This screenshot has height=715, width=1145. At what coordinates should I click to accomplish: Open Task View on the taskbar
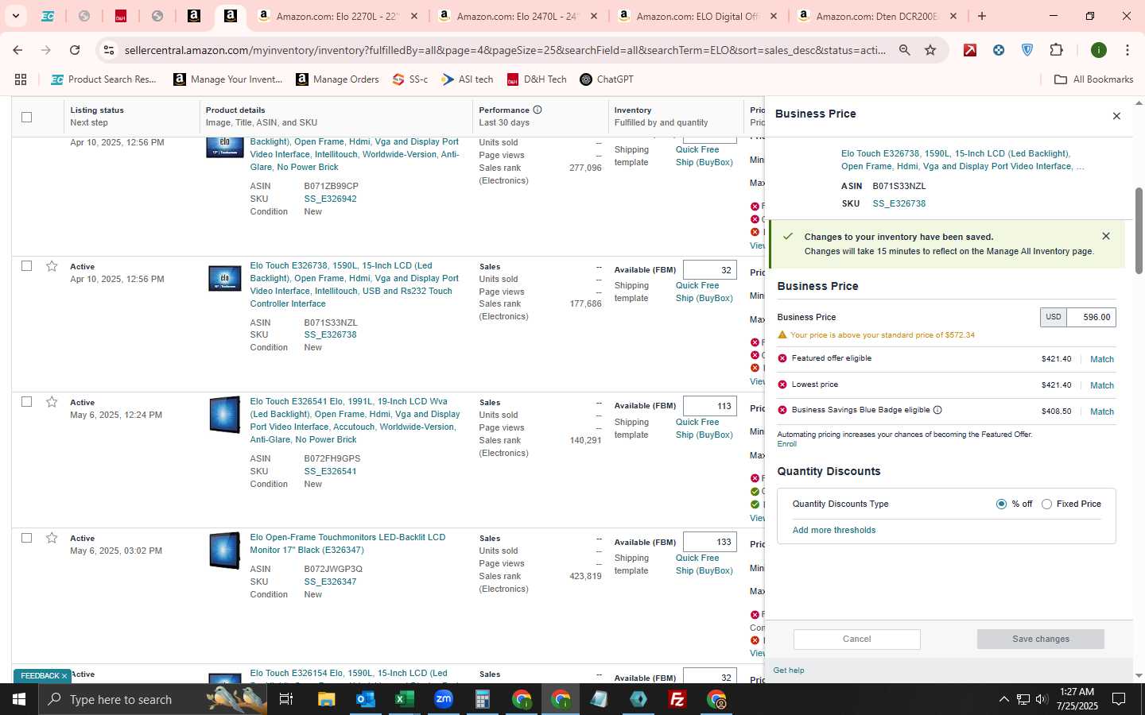coord(286,699)
